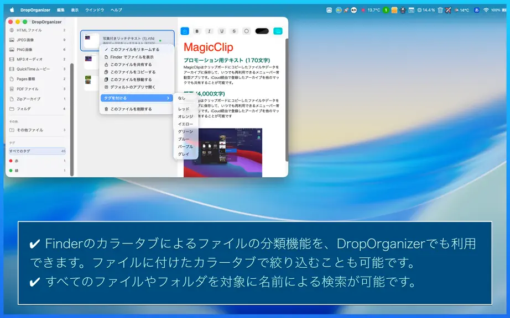The height and width of the screenshot is (318, 510).
Task: Select MP3オーディオ category in the sidebar
Action: tap(38, 60)
